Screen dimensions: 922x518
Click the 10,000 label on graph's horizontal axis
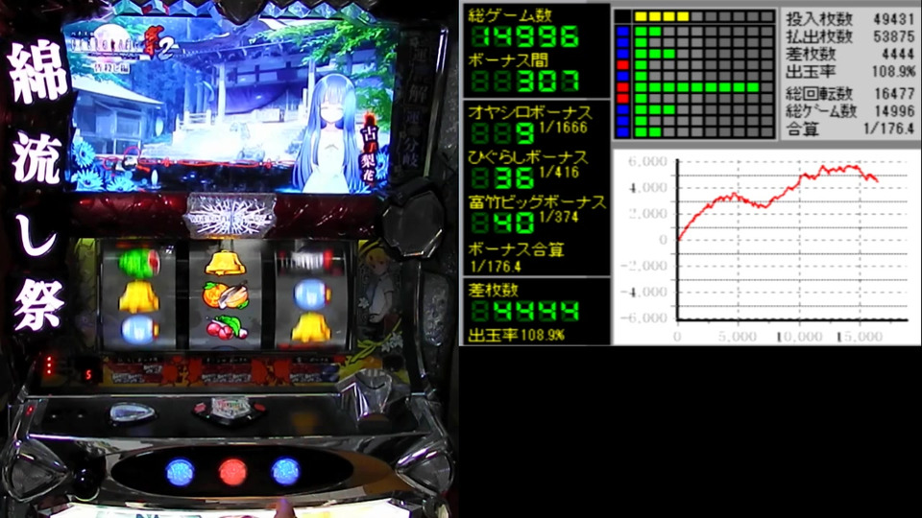[799, 337]
